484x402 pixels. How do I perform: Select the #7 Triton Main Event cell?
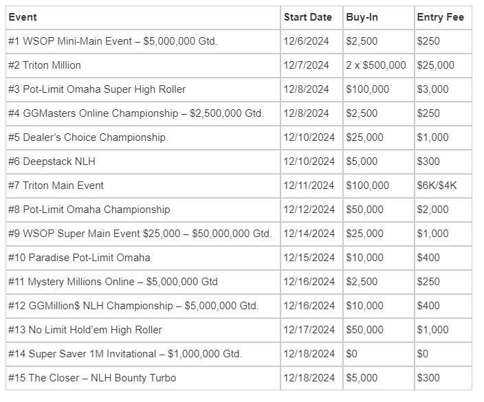[56, 186]
